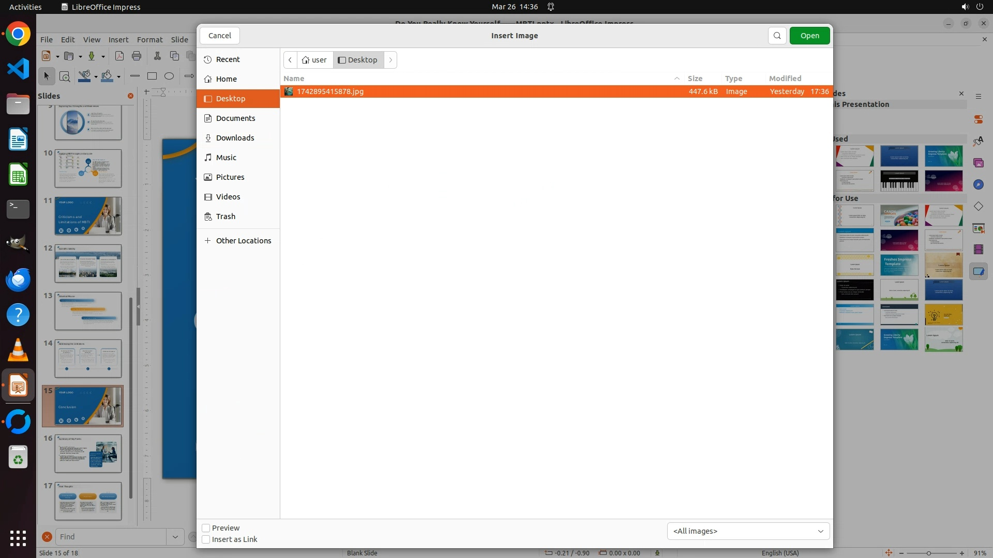Screen dimensions: 993x558
Task: Click the green Open button
Action: point(809,36)
